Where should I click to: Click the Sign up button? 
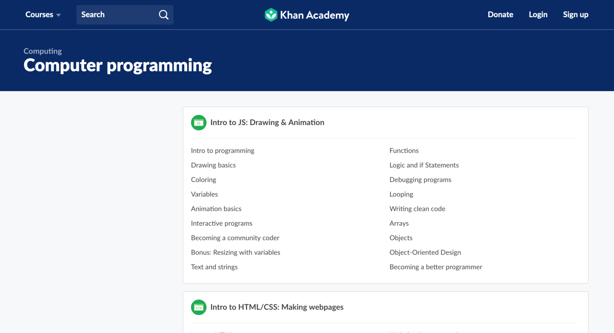pyautogui.click(x=576, y=15)
